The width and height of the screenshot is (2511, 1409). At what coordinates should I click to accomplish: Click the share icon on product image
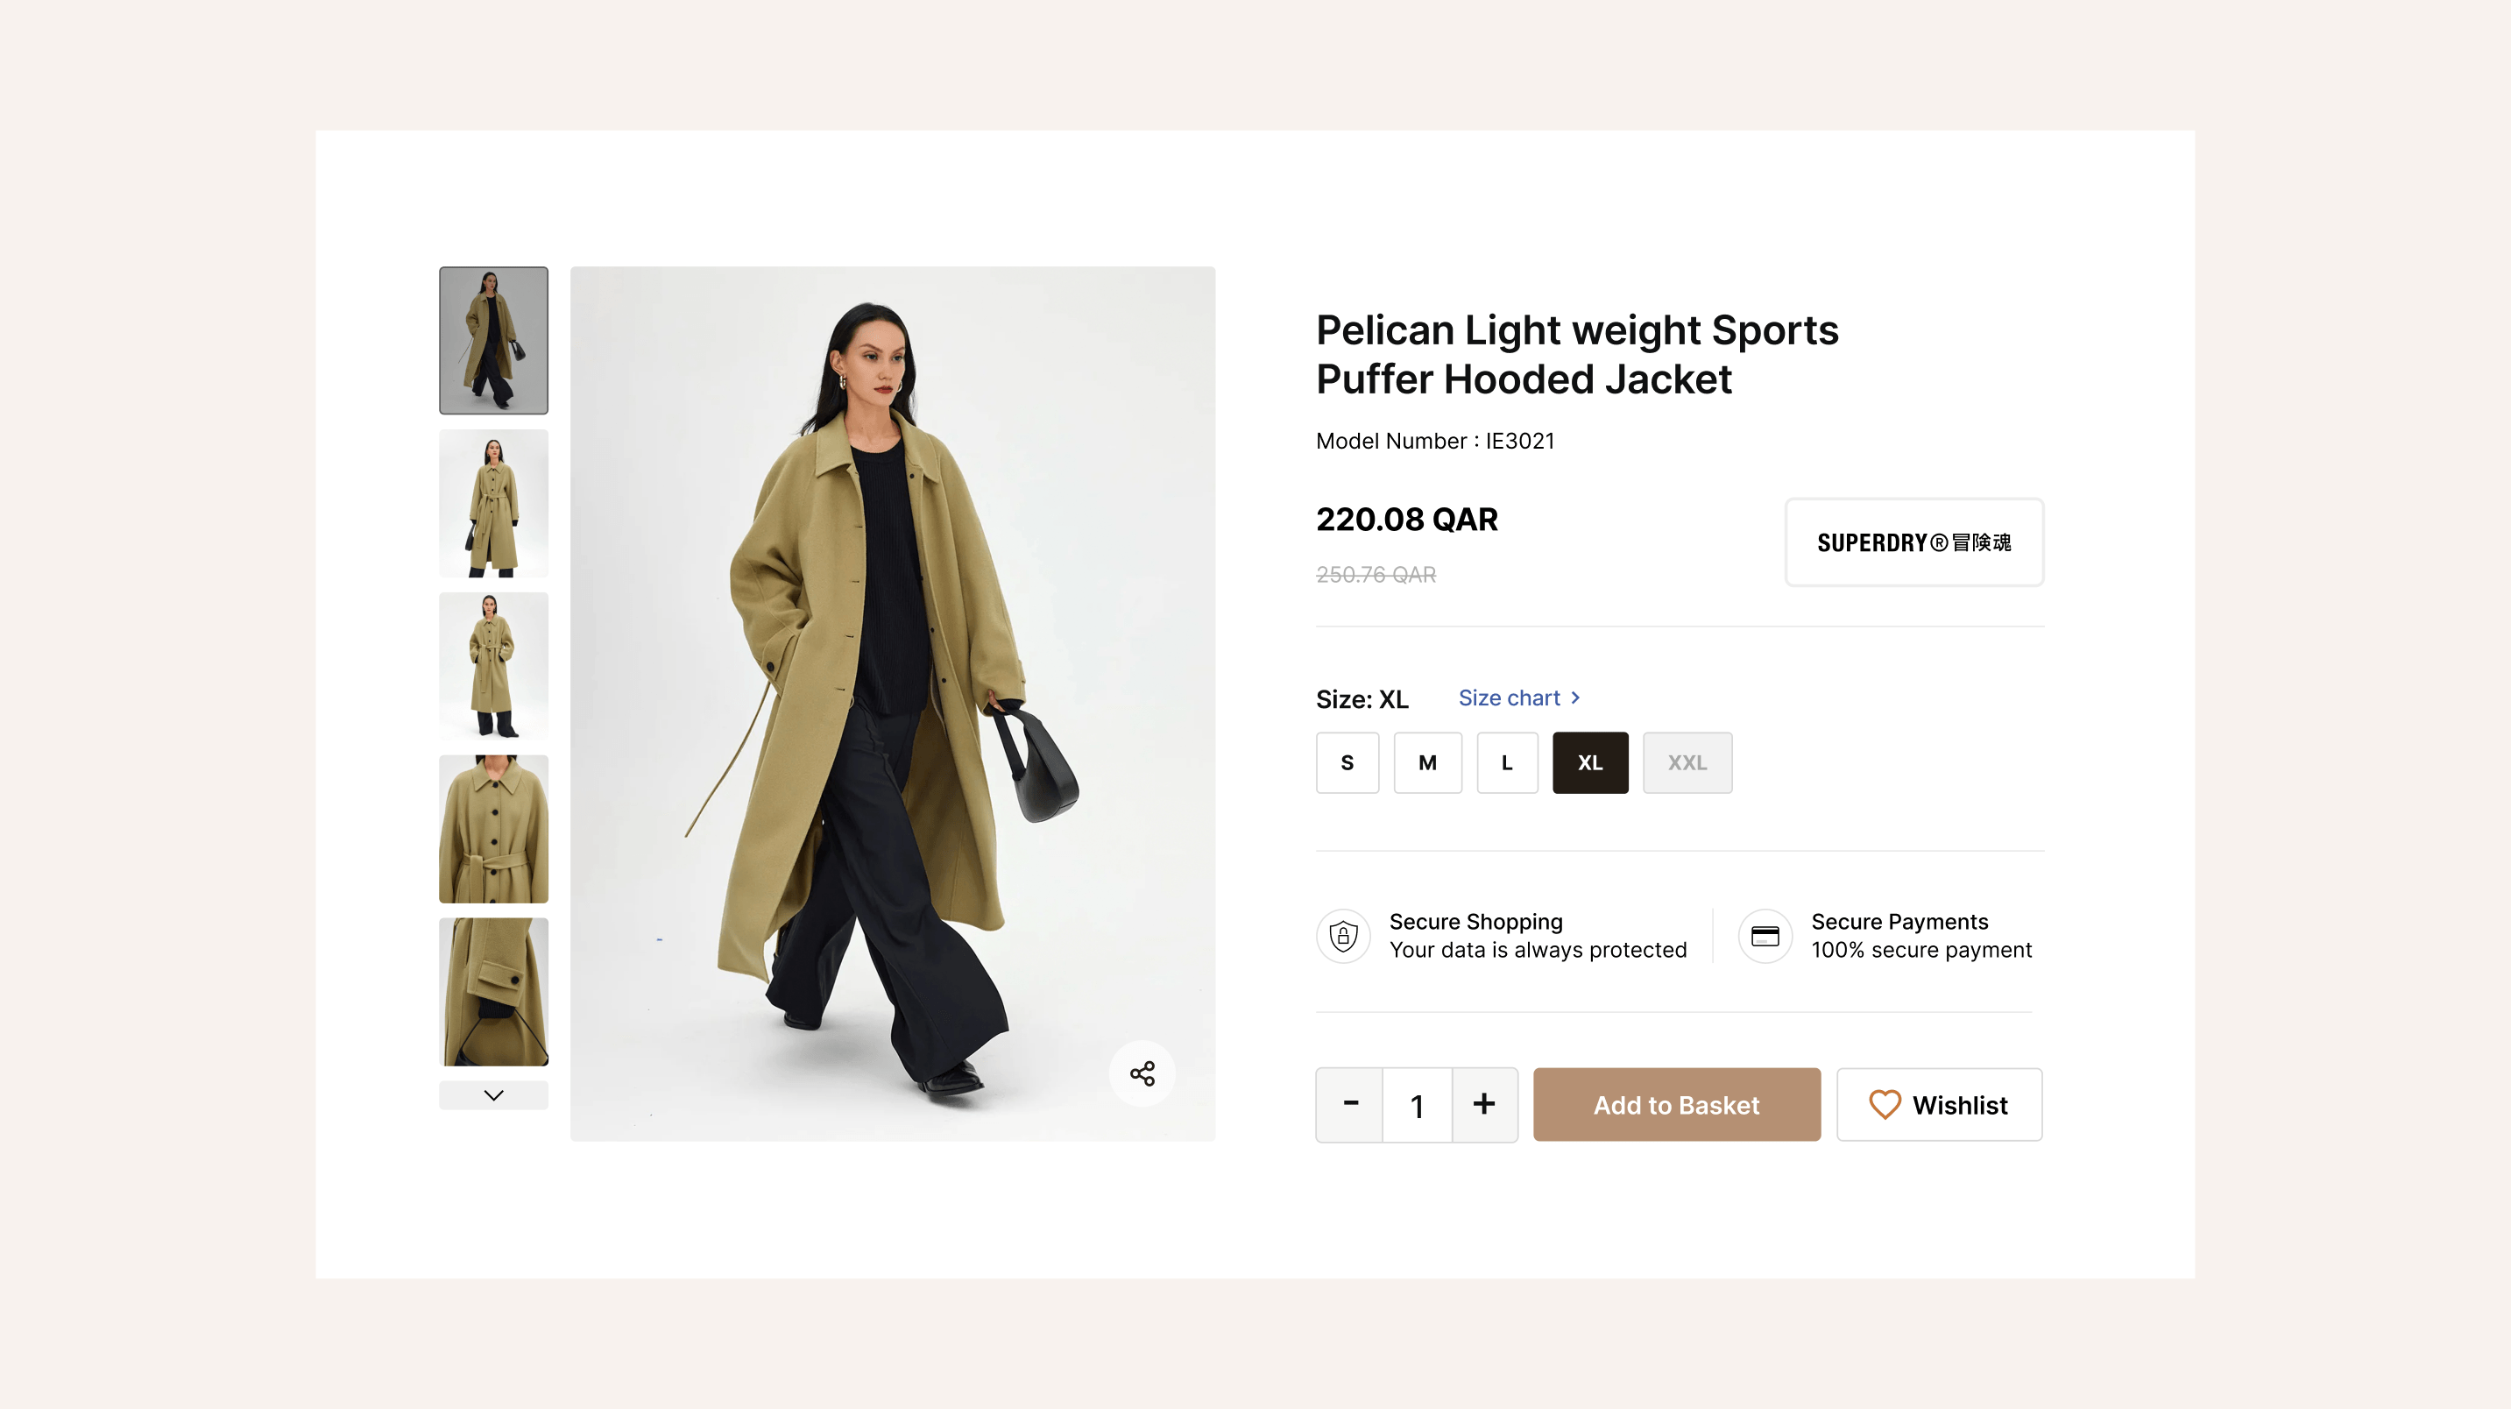click(1142, 1073)
